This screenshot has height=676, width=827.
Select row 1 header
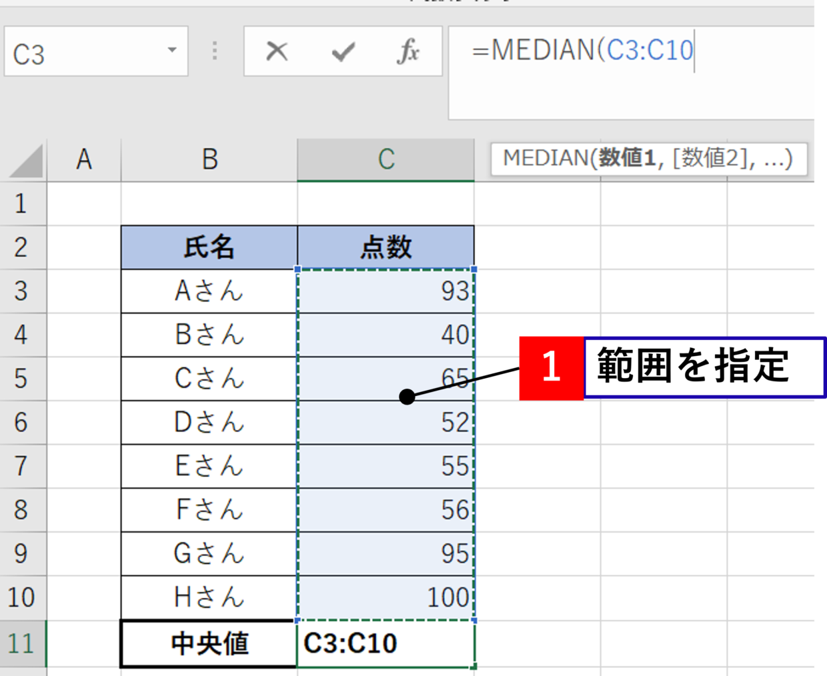(x=22, y=203)
